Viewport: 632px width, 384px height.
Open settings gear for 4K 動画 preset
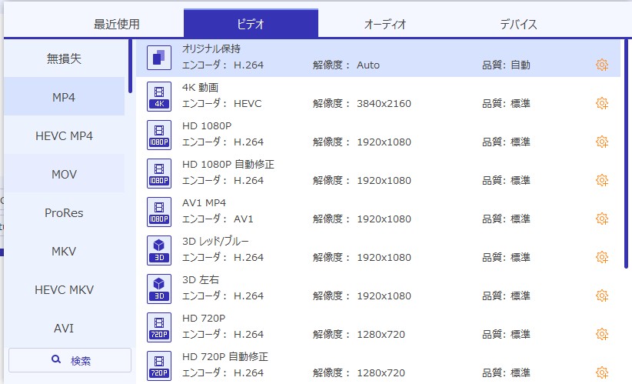coord(602,103)
